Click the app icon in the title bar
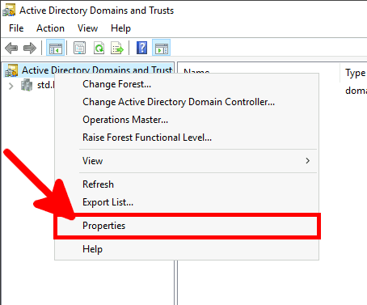367x305 pixels. 9,10
